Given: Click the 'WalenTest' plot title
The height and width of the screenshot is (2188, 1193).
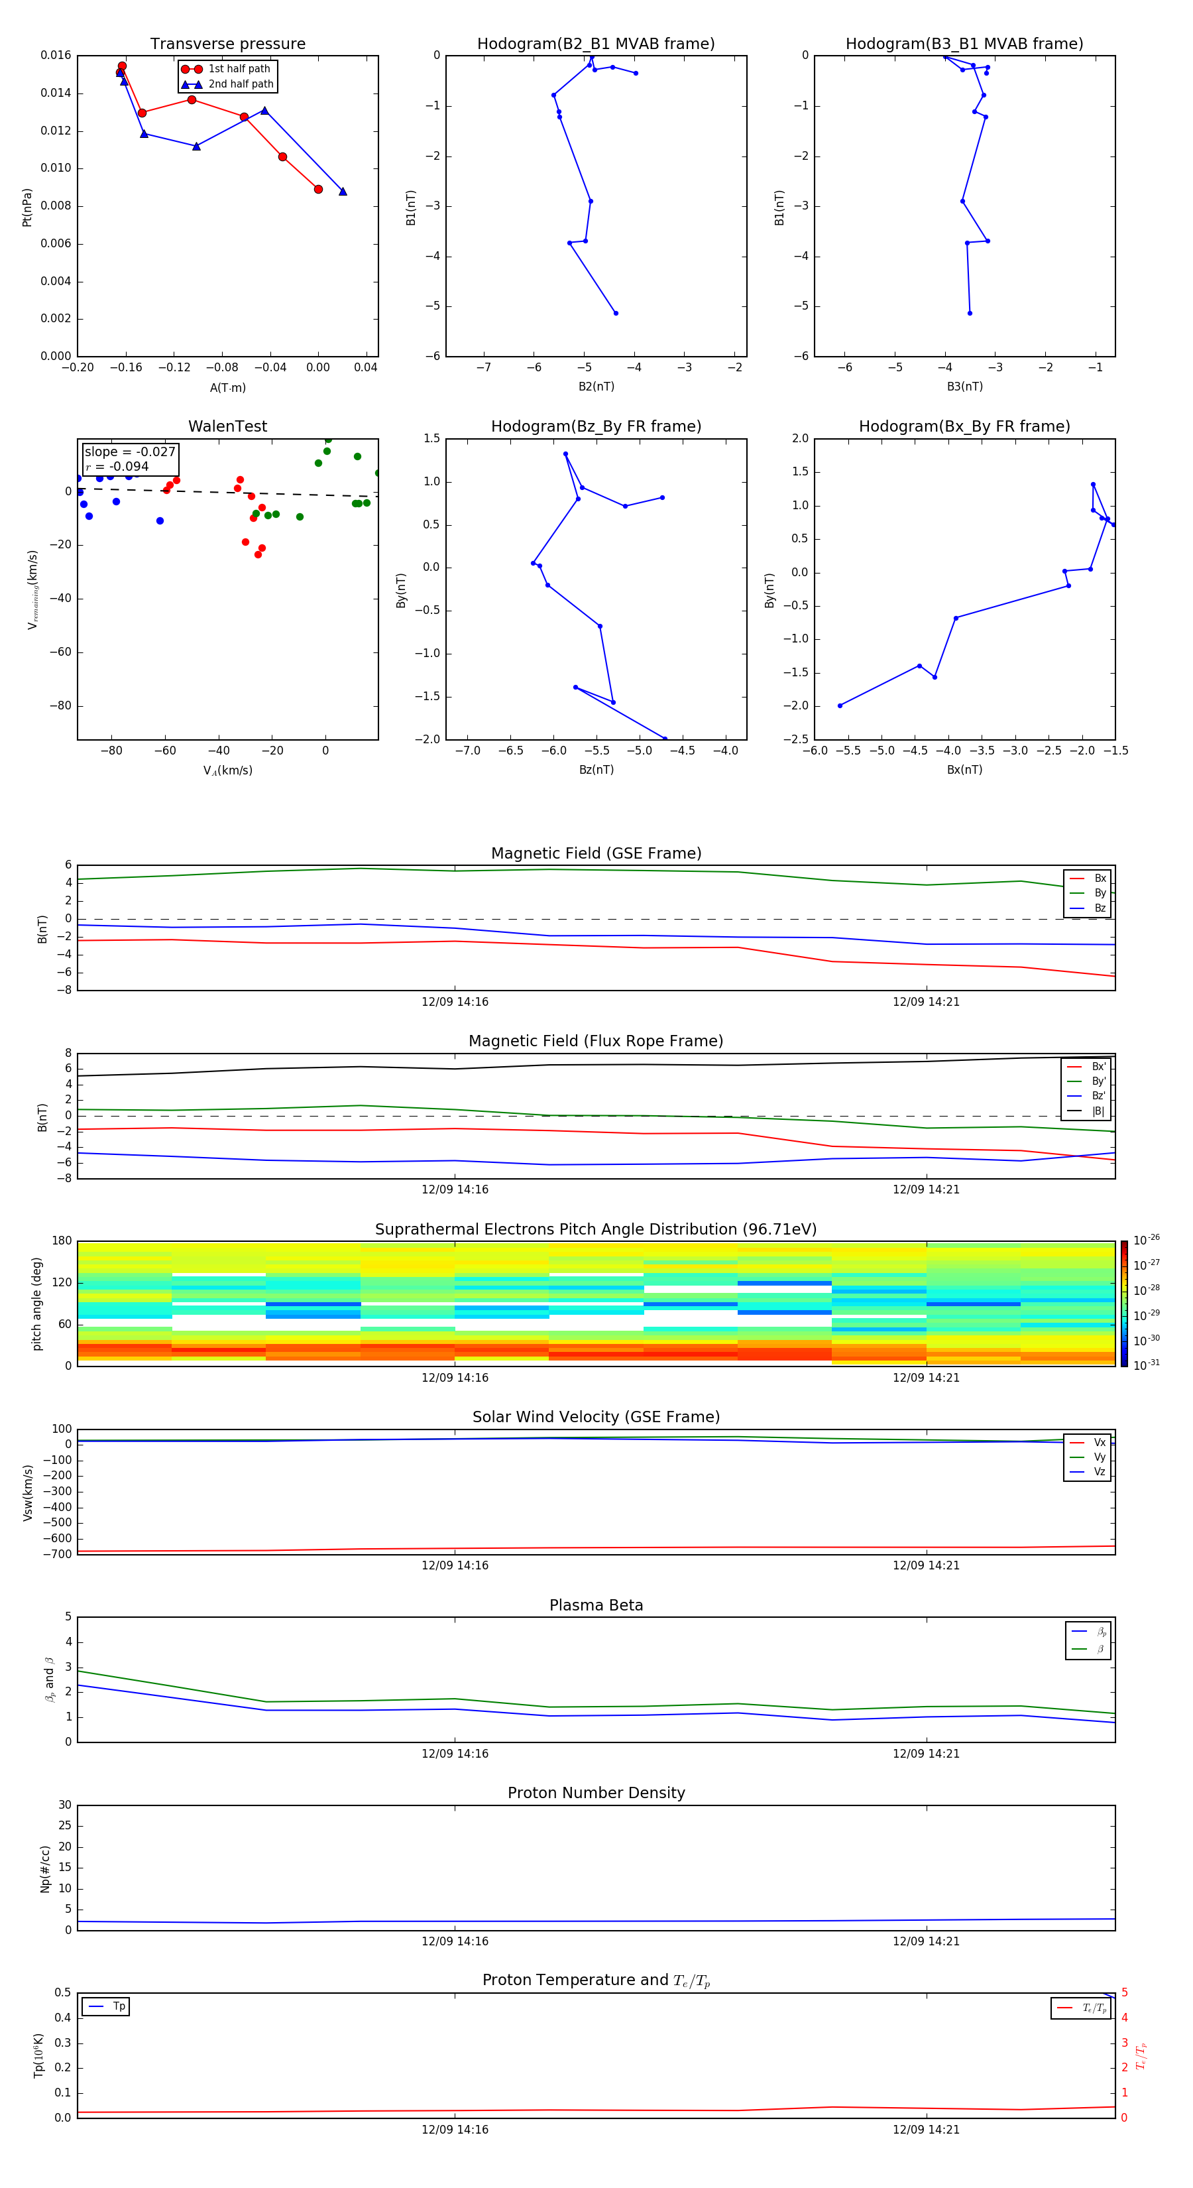Looking at the screenshot, I should [x=227, y=426].
